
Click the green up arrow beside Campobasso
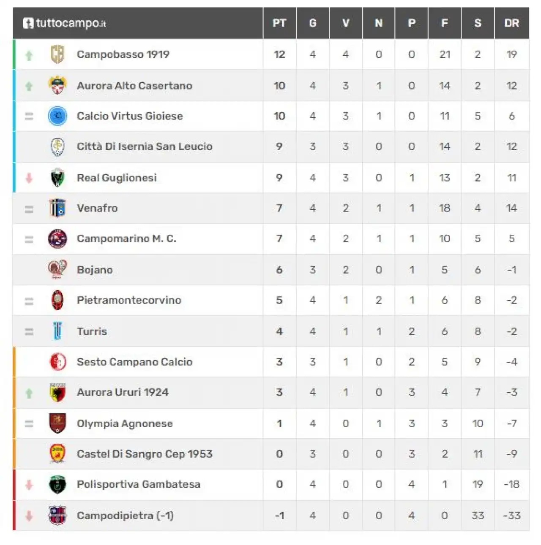(29, 55)
